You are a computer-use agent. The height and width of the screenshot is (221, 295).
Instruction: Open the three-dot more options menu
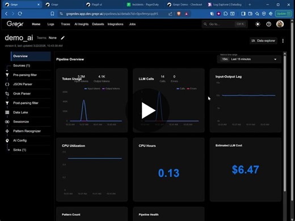click(x=283, y=41)
